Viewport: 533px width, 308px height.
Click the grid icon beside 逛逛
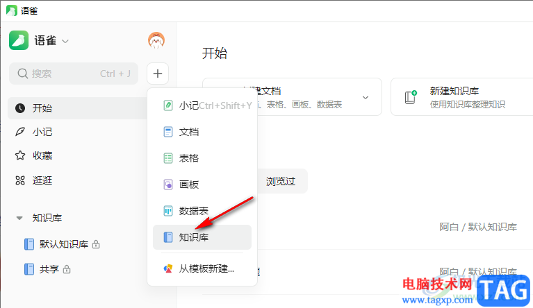pyautogui.click(x=20, y=180)
